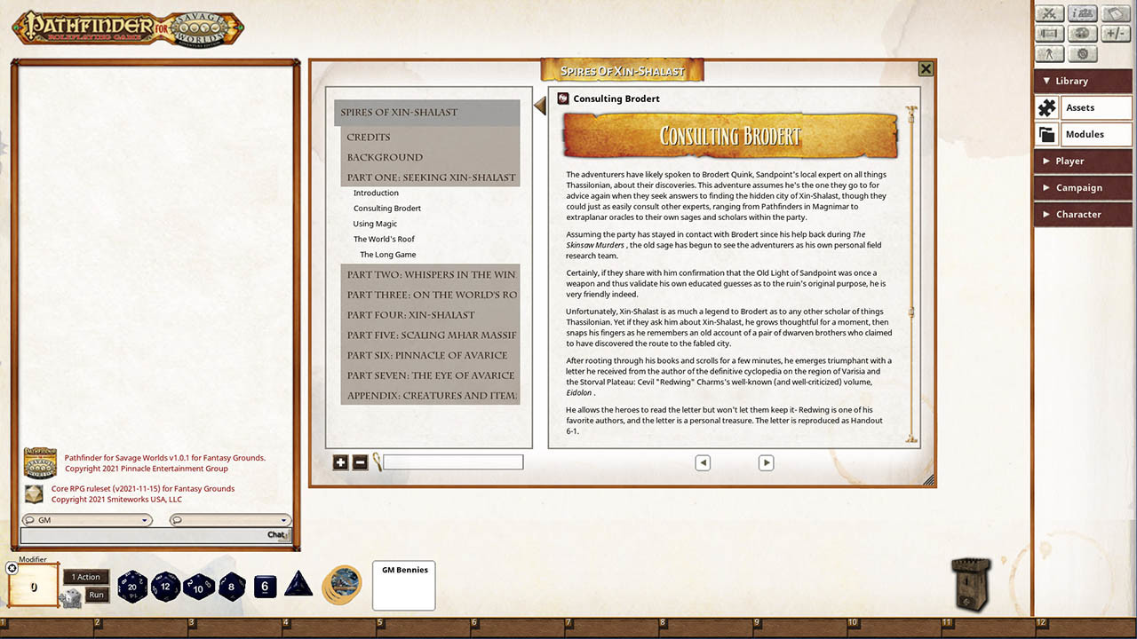Open the GM speaker dropdown
Screen dimensions: 1137x639
[86, 520]
